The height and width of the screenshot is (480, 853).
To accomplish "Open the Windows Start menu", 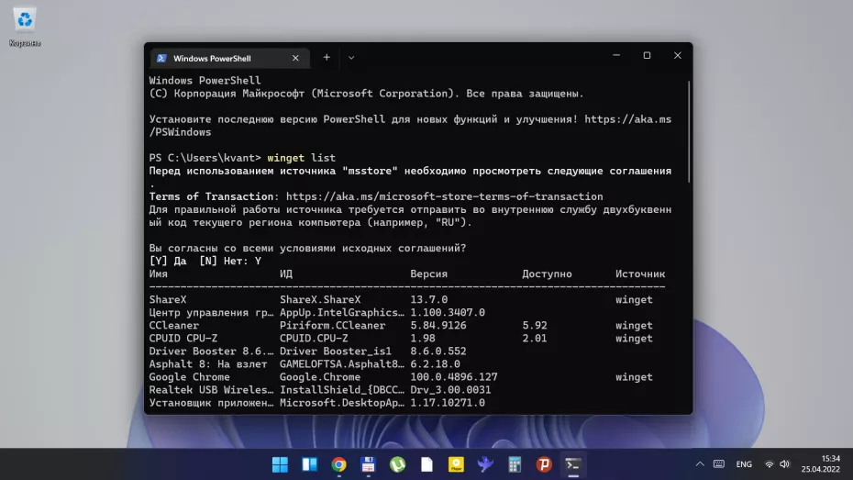I will (x=280, y=464).
